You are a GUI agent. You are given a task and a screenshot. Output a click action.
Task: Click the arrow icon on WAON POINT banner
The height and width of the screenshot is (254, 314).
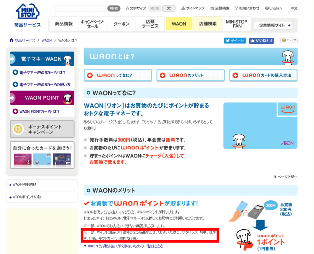coord(13,98)
